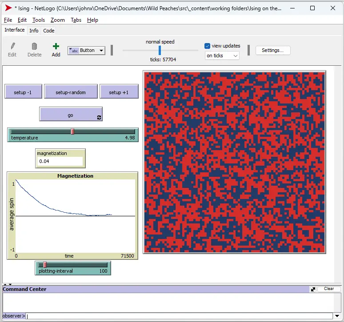Click the temperature value 4.98
The width and height of the screenshot is (344, 322).
click(130, 138)
